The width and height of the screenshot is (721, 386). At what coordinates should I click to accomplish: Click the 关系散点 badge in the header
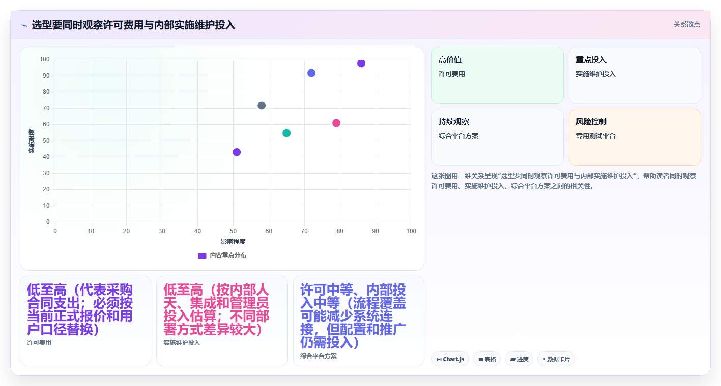point(686,24)
